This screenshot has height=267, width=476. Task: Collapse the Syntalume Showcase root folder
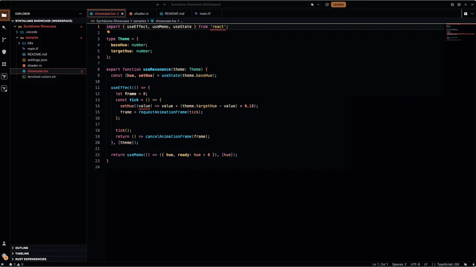(x=48, y=26)
